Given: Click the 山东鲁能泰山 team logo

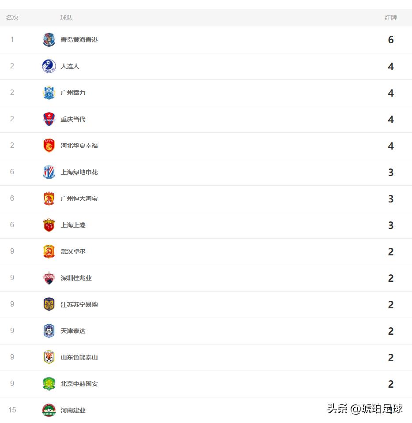Looking at the screenshot, I should pyautogui.click(x=49, y=357).
